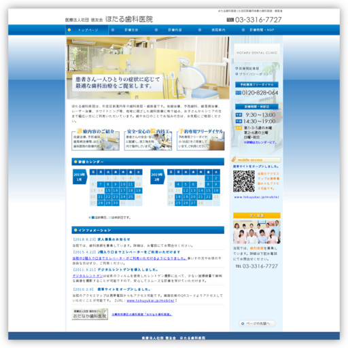Click afternoon hours 14:30～19:00

(259, 121)
